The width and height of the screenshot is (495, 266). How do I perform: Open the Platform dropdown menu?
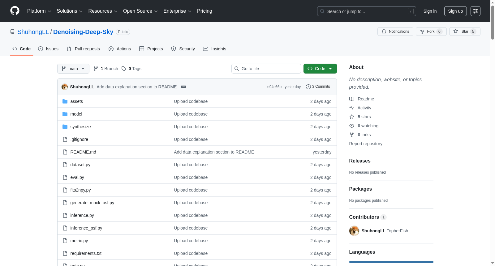click(39, 11)
